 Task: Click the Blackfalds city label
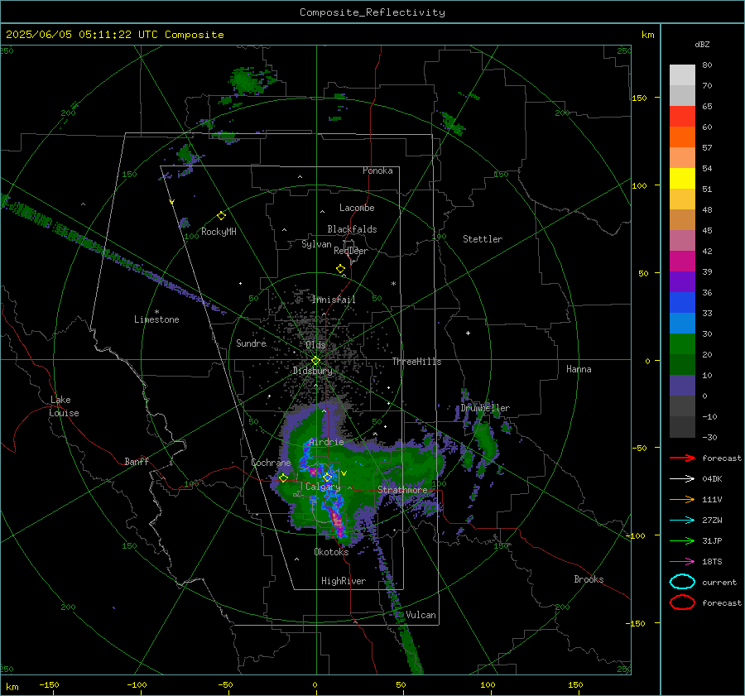pyautogui.click(x=352, y=229)
